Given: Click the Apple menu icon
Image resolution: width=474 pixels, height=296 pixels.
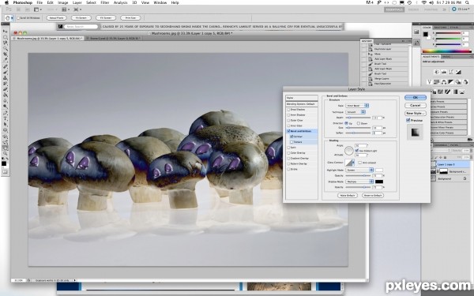Looking at the screenshot, I should click(6, 2).
